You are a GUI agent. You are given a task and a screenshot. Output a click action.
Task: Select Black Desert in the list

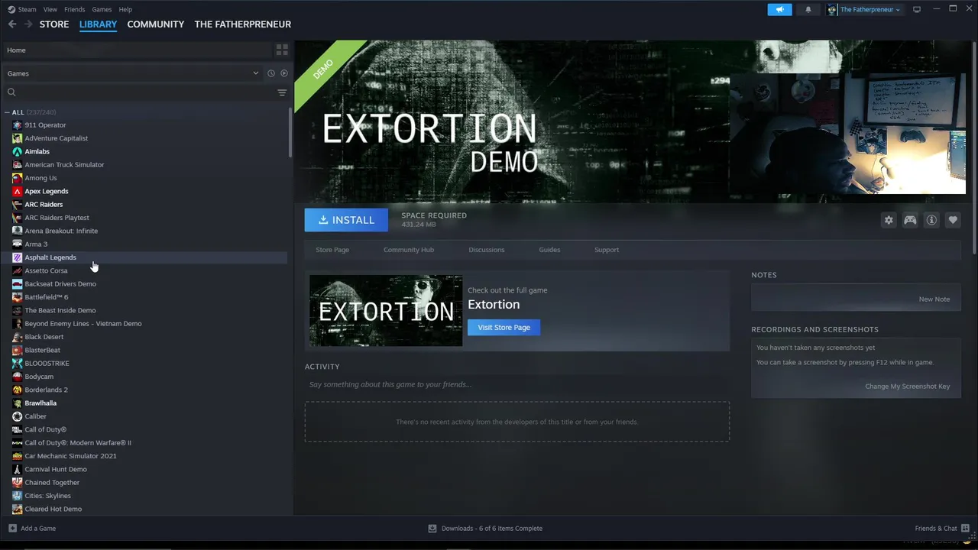pos(144,337)
